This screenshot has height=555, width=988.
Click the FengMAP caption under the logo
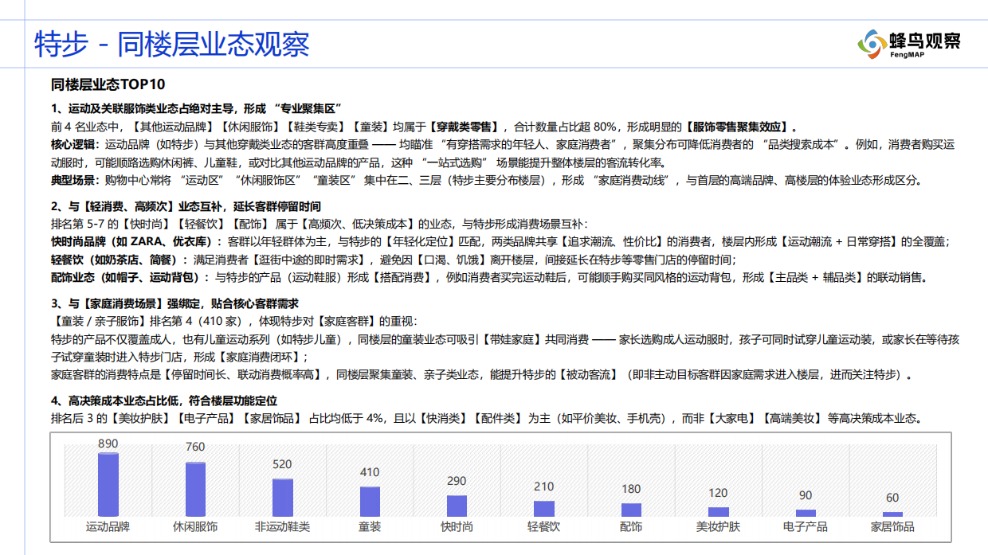click(908, 53)
